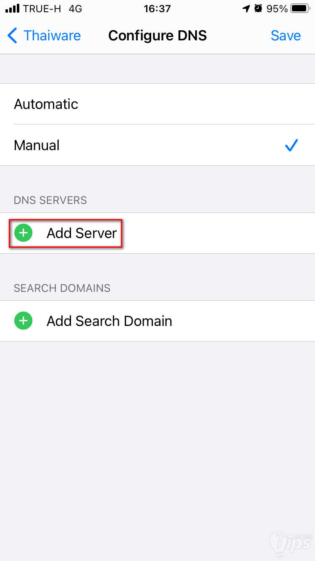The width and height of the screenshot is (315, 561).
Task: Tap the SEARCH DOMAINS section header
Action: (62, 288)
